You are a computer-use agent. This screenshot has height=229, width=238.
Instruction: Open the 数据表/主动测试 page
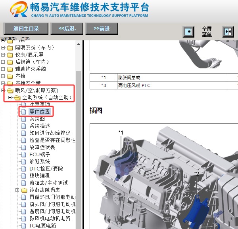pos(48,183)
